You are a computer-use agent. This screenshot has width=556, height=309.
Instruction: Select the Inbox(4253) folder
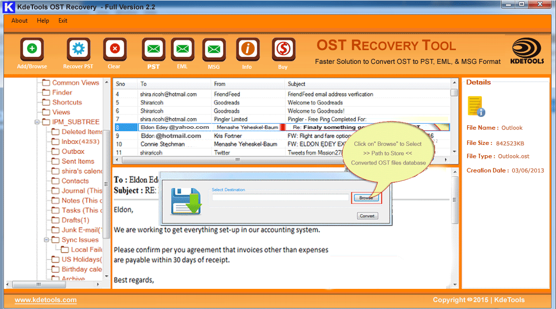(80, 141)
